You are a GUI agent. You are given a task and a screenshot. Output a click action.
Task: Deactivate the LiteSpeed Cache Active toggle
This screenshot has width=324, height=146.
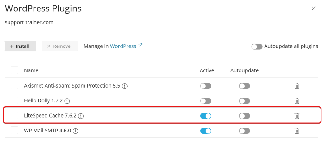pyautogui.click(x=206, y=116)
